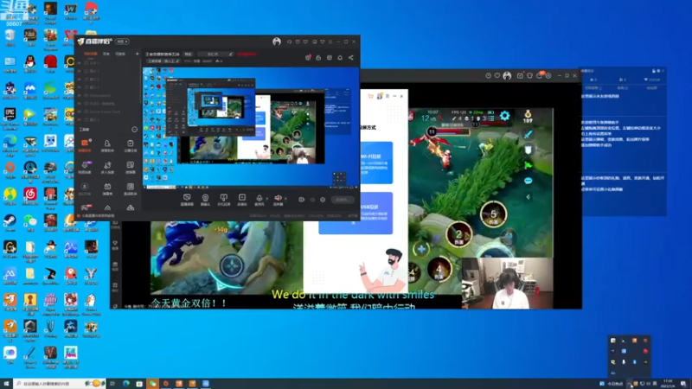Click the plus icon to add a scene
The width and height of the screenshot is (692, 389).
point(137,54)
